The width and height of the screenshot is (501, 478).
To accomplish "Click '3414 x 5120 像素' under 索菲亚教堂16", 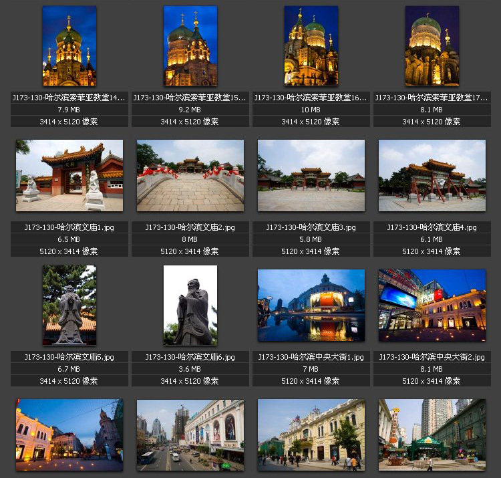I will [x=311, y=122].
